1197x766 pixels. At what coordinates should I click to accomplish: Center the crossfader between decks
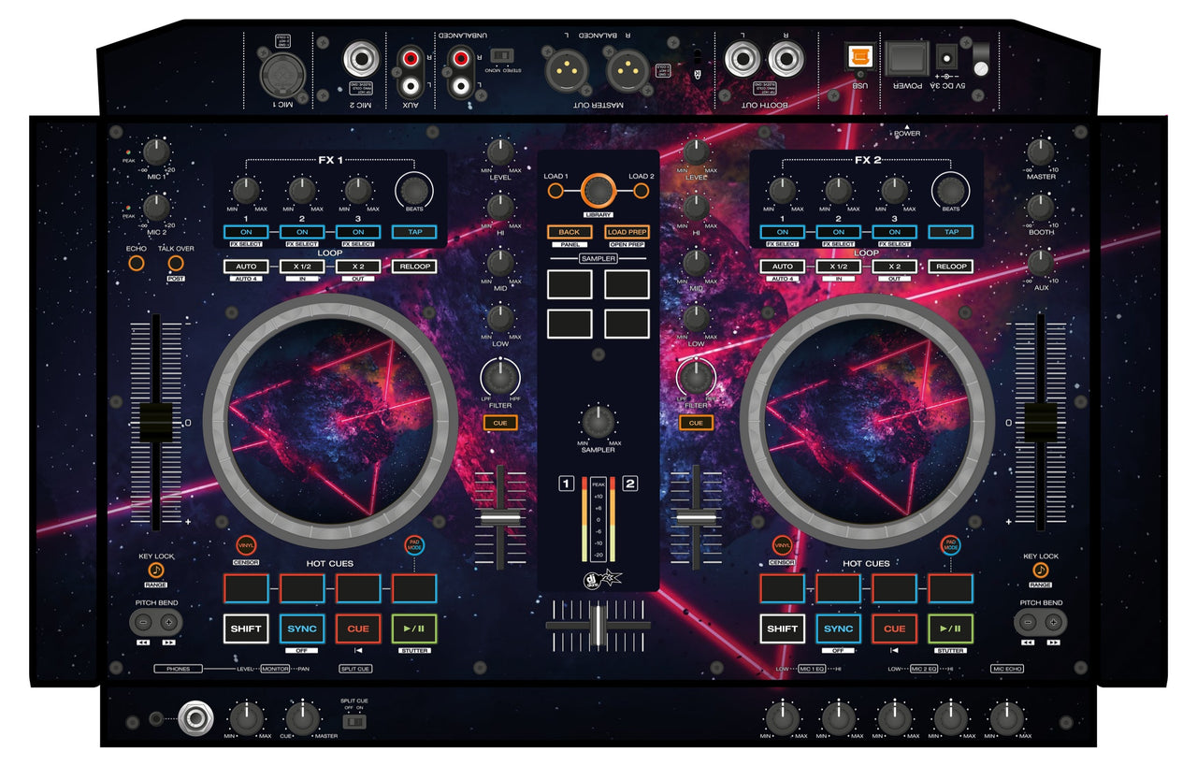596,627
